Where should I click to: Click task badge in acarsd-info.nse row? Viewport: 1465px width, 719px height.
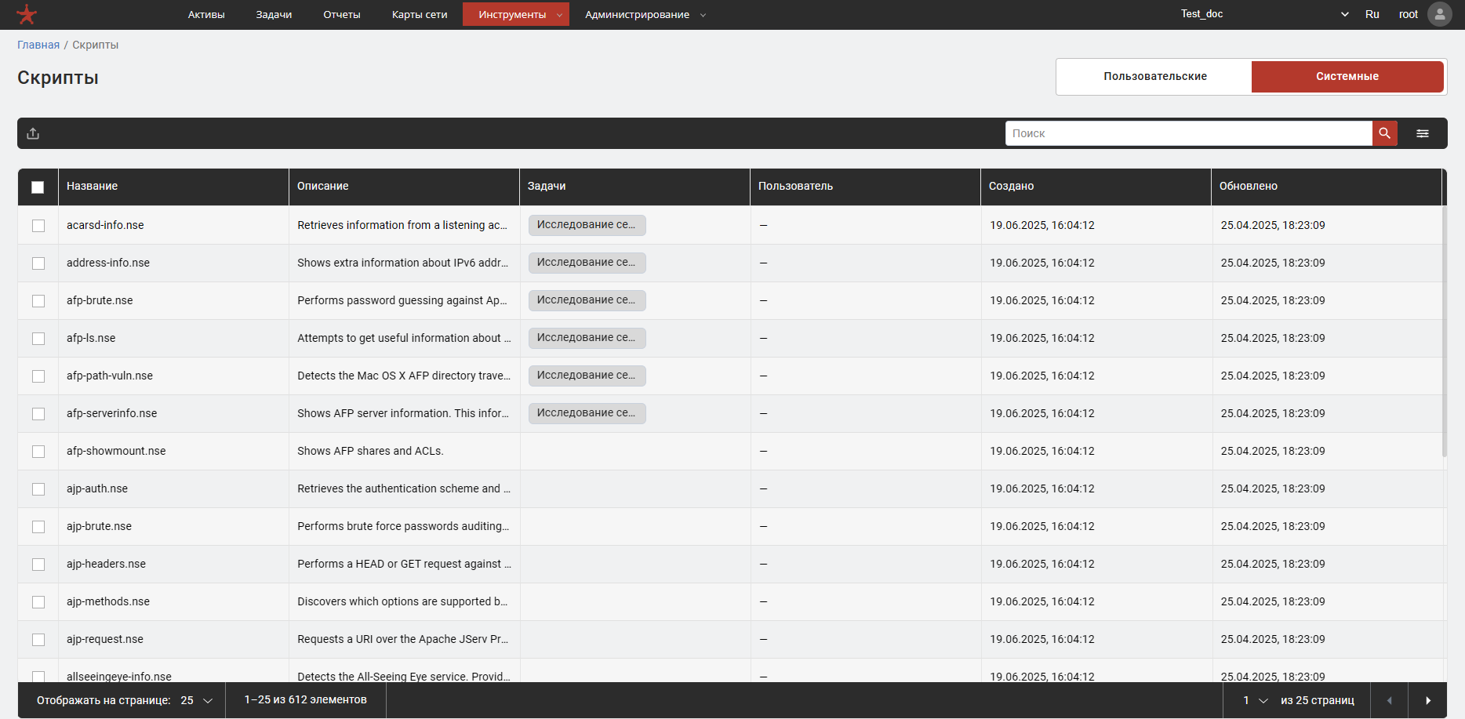[587, 225]
